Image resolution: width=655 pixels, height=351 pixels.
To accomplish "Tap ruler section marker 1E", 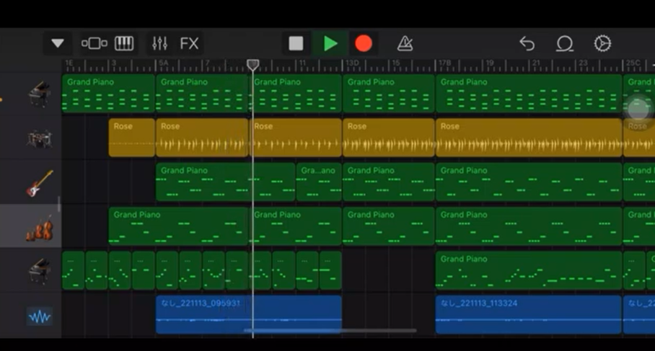I will [x=69, y=63].
